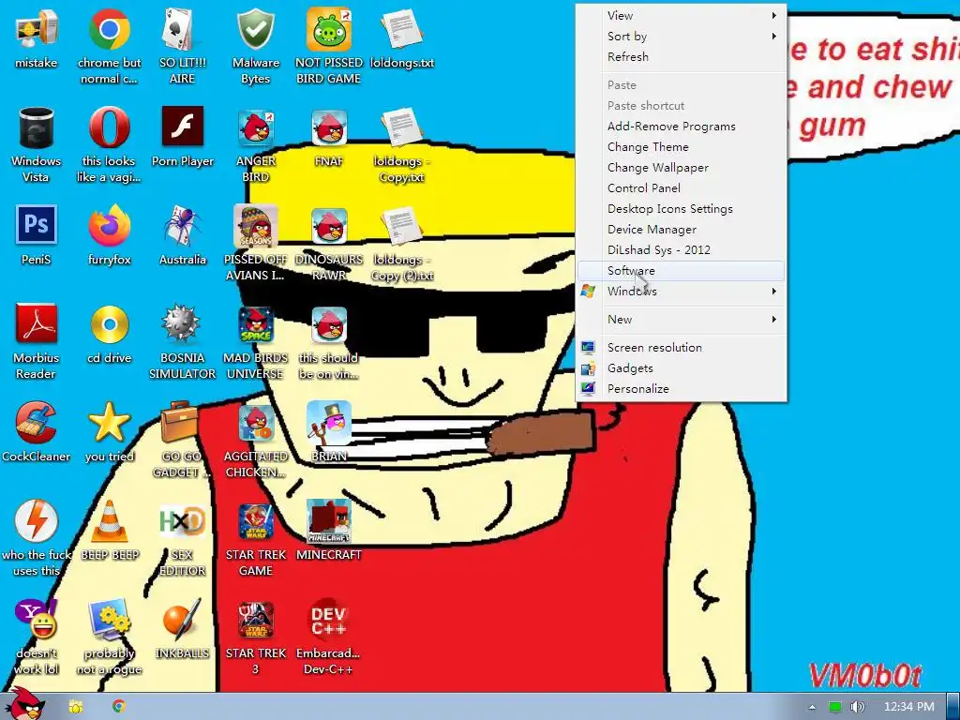Expand the Windows submenu in context menu

click(x=681, y=291)
